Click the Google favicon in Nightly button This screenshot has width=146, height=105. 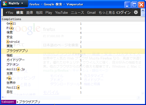point(5,4)
